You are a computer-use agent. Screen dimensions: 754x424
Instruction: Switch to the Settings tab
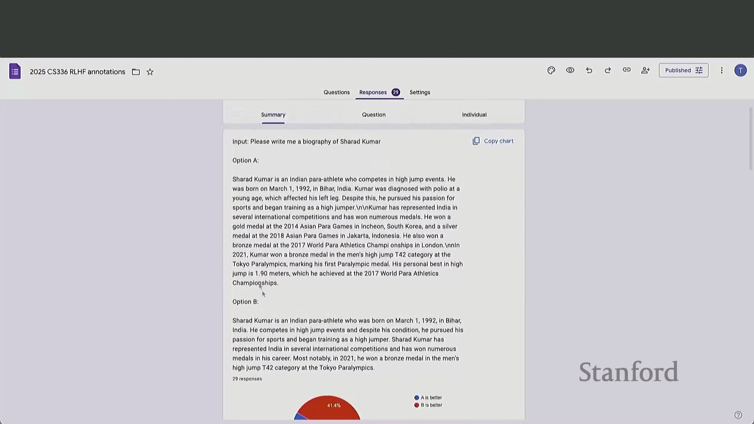click(x=420, y=92)
